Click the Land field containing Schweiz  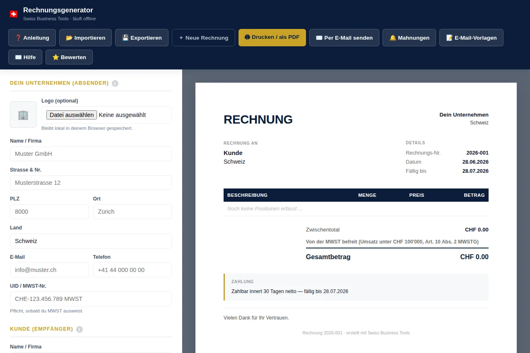[x=91, y=241]
